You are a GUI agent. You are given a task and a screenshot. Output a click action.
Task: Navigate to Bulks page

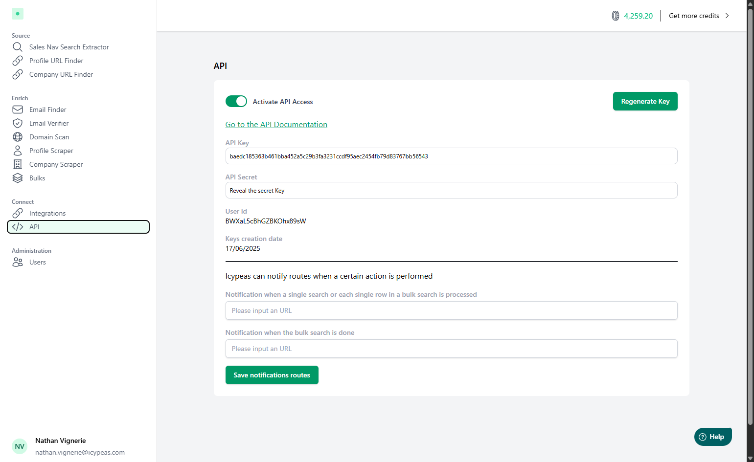[x=37, y=178]
